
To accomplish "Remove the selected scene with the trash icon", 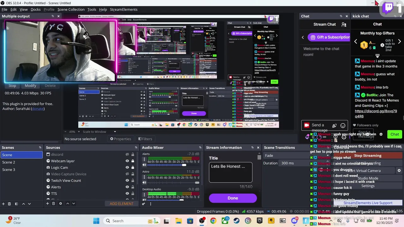I will coord(9,204).
